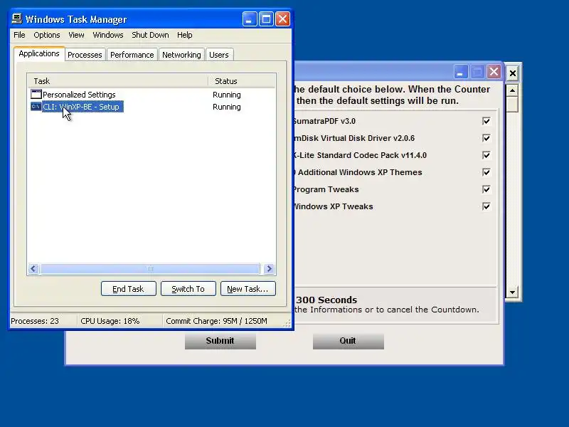Click the task list right scroll arrow
The width and height of the screenshot is (569, 427).
[x=270, y=269]
